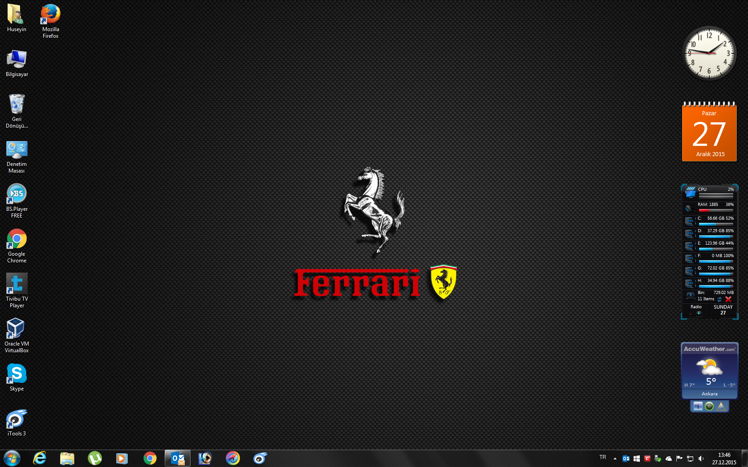Launch Chrome from the taskbar
Viewport: 748px width, 467px height.
[150, 458]
